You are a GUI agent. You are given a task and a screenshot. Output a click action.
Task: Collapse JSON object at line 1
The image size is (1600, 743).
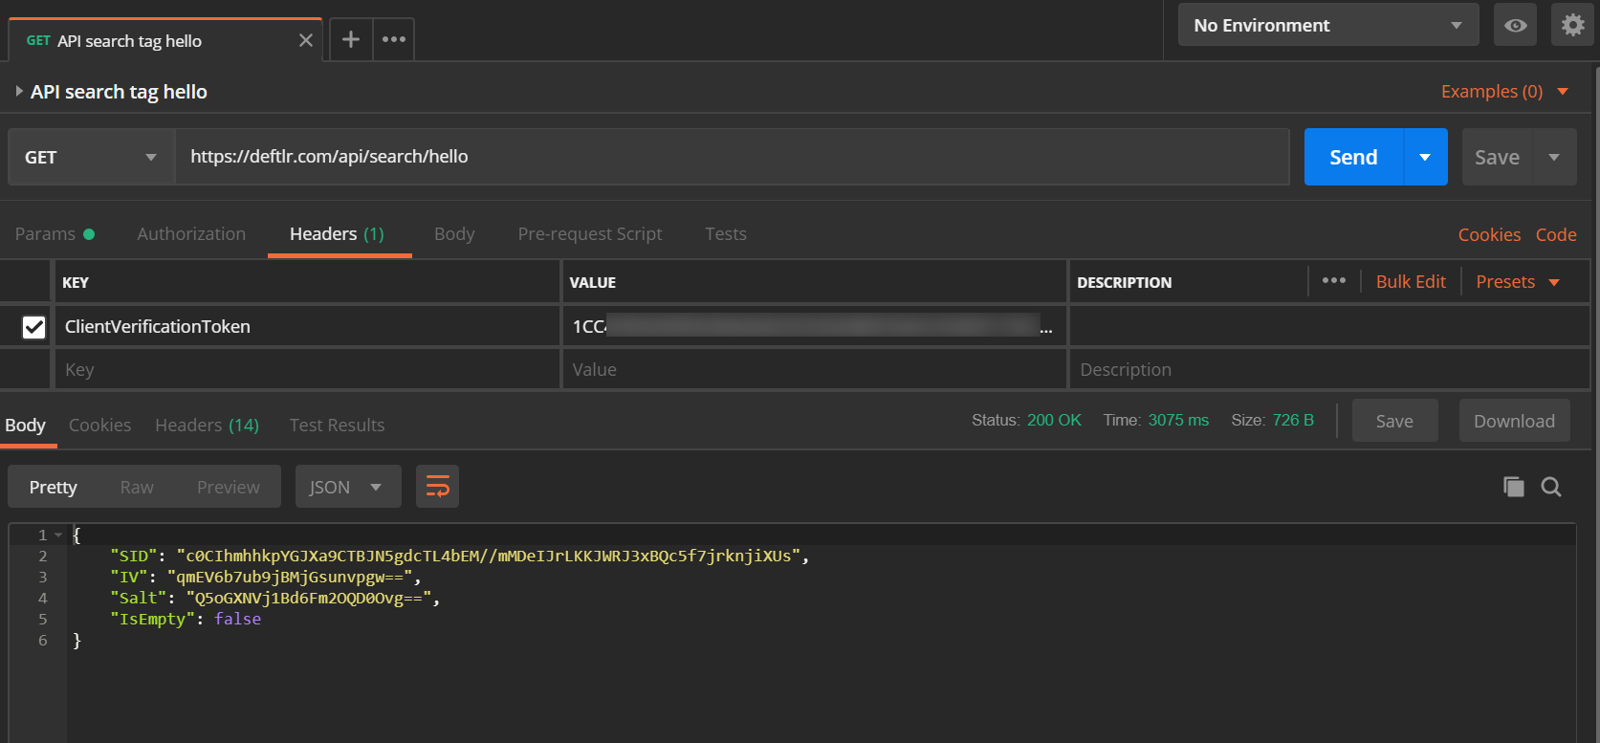[58, 535]
